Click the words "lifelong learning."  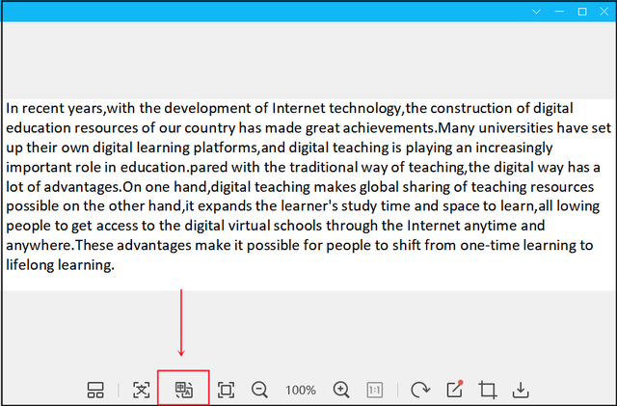(60, 264)
